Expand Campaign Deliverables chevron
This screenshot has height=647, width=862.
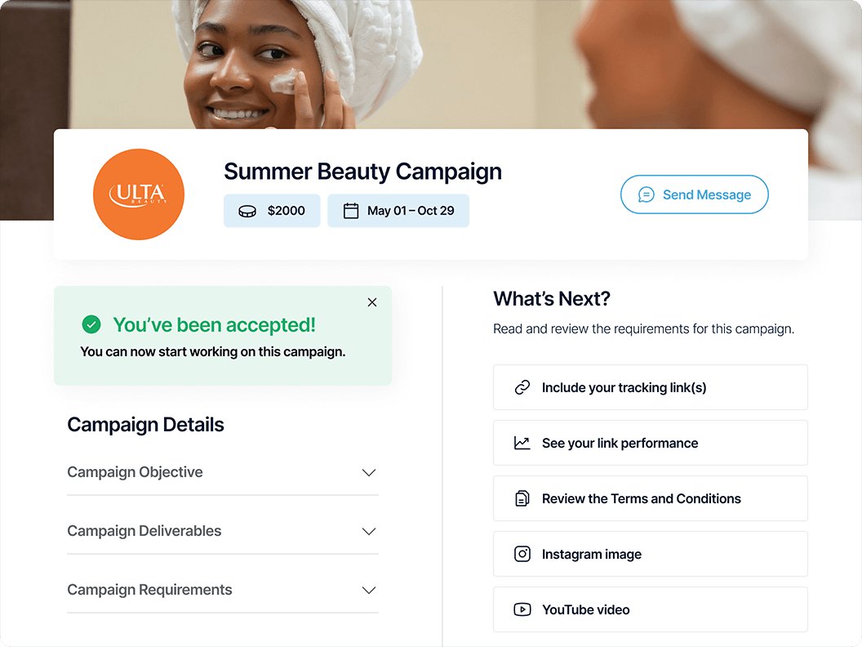point(369,532)
